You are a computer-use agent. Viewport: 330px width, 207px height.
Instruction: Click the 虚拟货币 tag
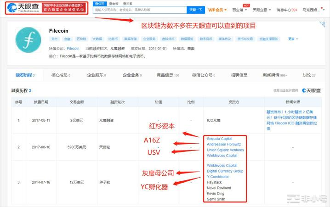(x=168, y=39)
